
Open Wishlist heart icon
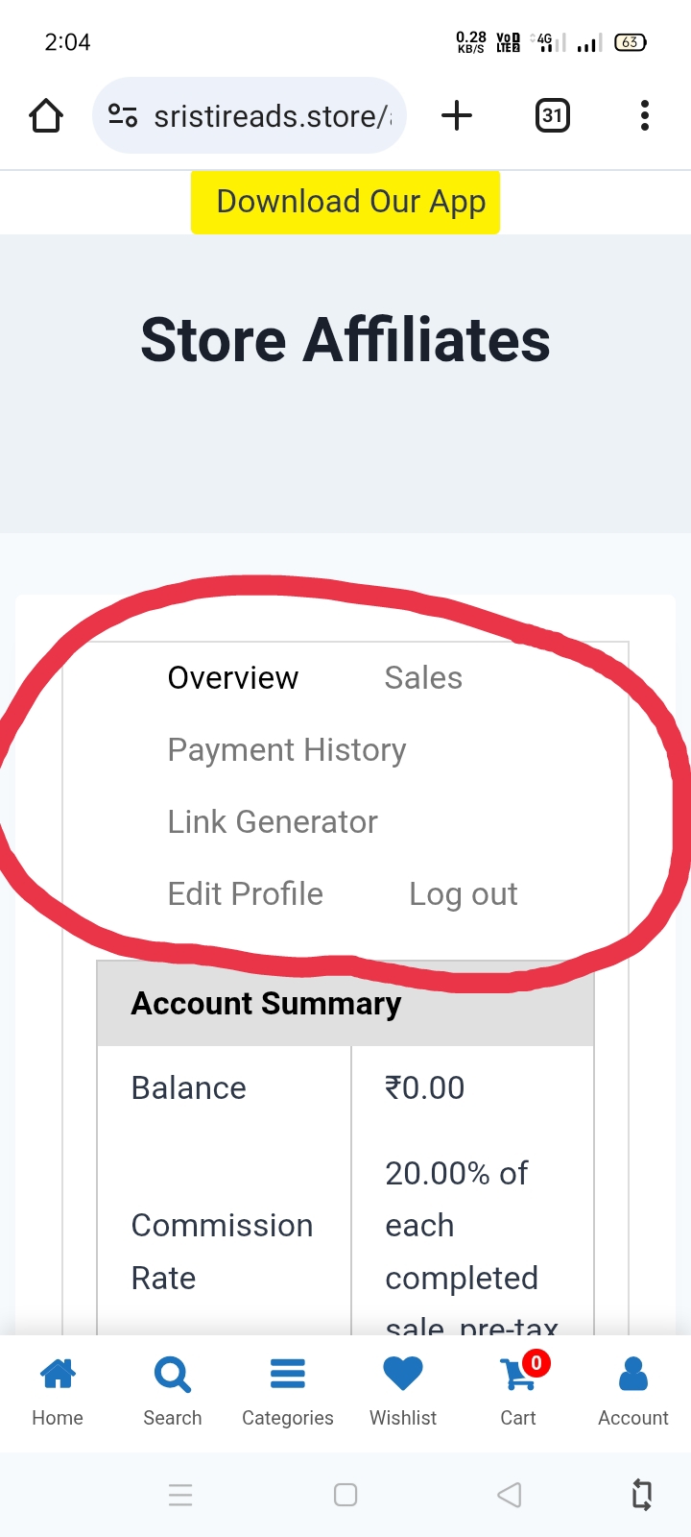pyautogui.click(x=403, y=1374)
